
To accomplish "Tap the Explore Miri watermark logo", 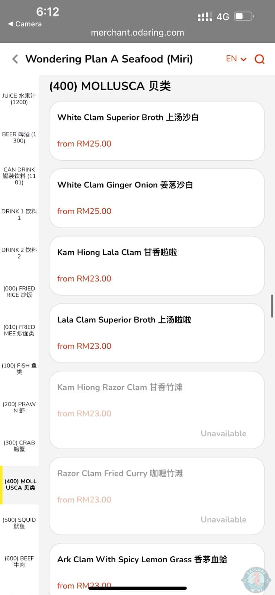I will click(x=256, y=580).
